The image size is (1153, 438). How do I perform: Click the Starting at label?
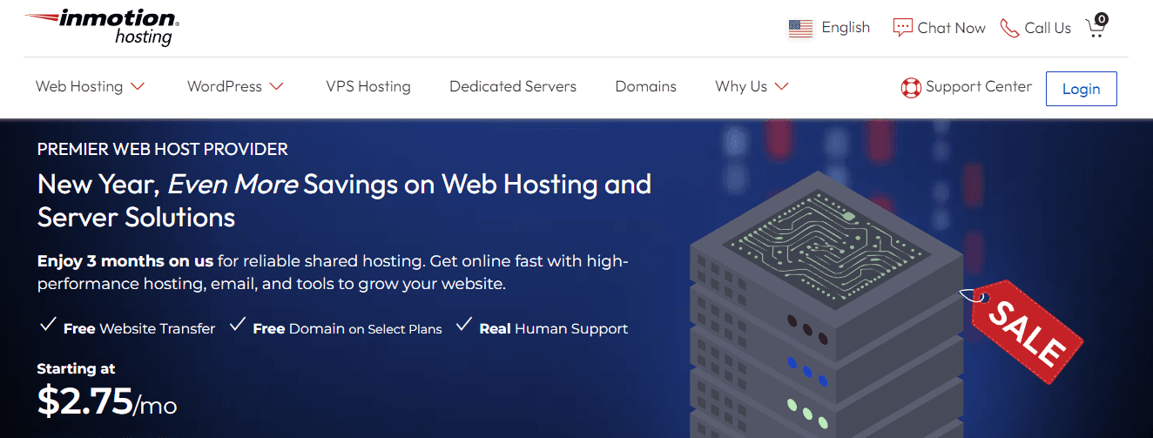pos(76,368)
